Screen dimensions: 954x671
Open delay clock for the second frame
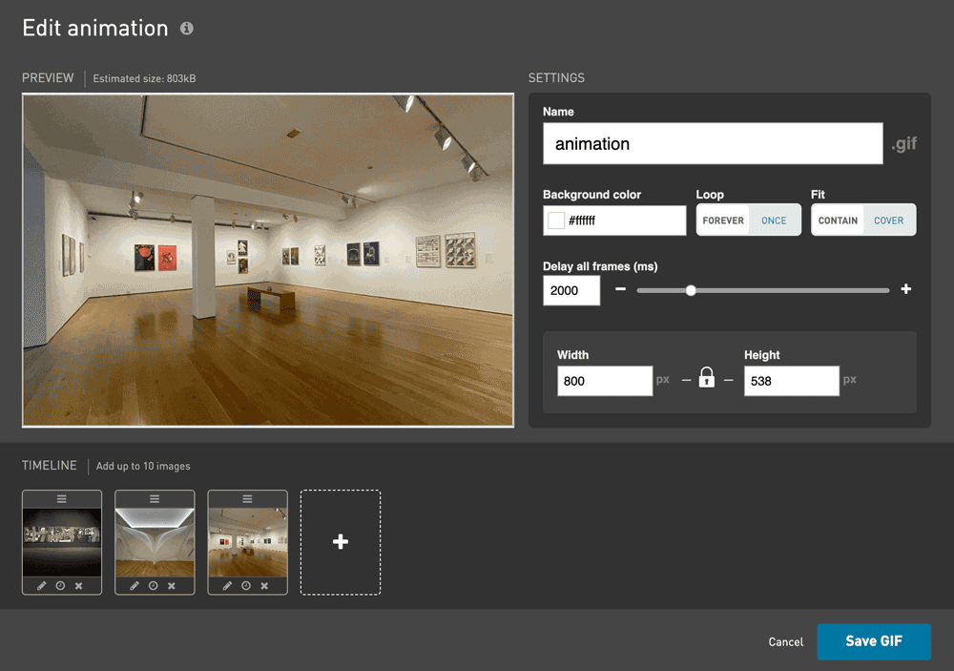154,586
